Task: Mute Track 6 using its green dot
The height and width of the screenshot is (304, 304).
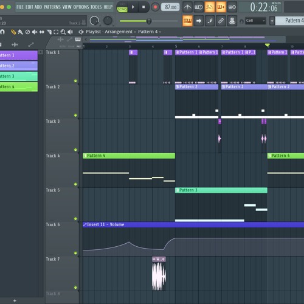Action: pos(75,253)
